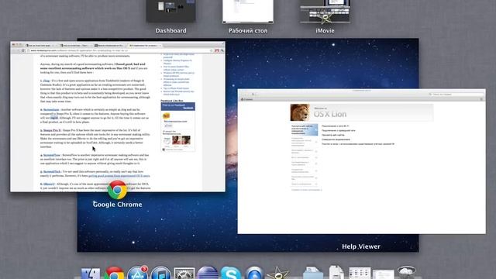Follow the ScreenFlow link in the article

[52, 155]
